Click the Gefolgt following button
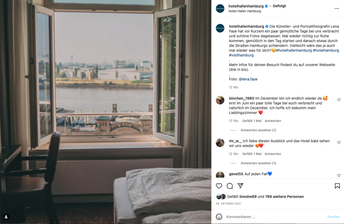Screen dimensions: 344x224 [279, 6]
